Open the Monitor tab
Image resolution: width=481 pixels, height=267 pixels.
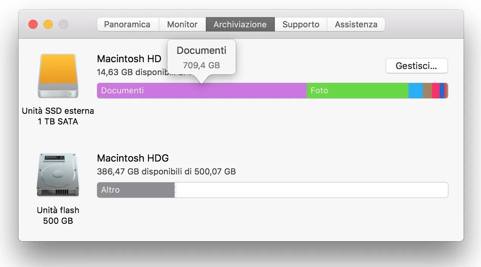tap(182, 24)
